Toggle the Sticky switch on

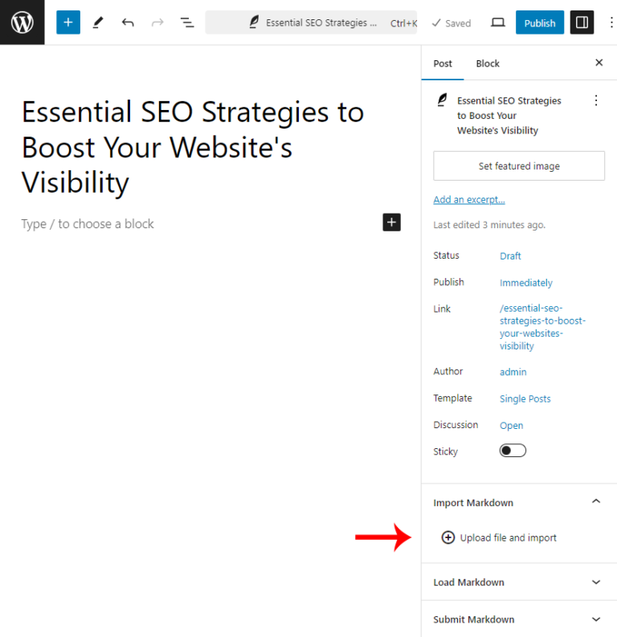pyautogui.click(x=513, y=451)
